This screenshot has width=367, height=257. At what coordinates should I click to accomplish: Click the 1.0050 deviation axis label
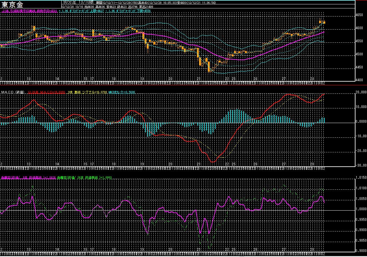361,199
